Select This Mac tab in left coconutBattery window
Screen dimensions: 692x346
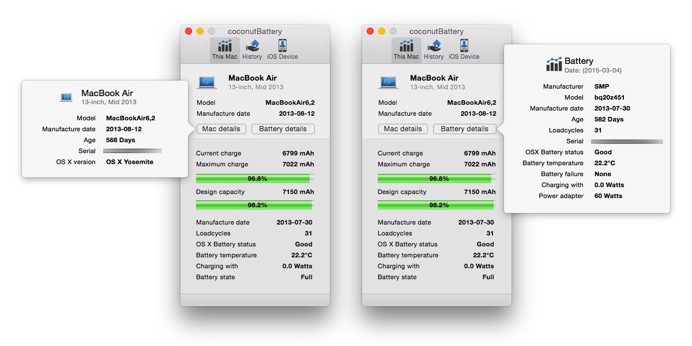[x=224, y=50]
